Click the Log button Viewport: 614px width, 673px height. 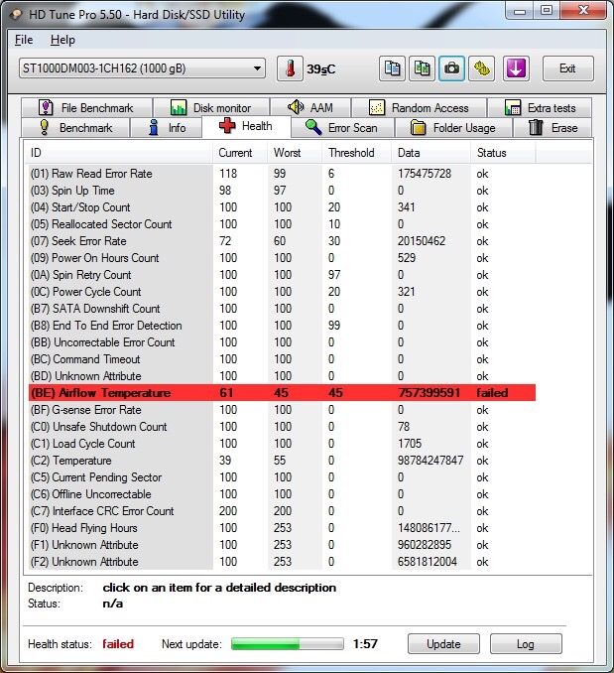pyautogui.click(x=526, y=644)
